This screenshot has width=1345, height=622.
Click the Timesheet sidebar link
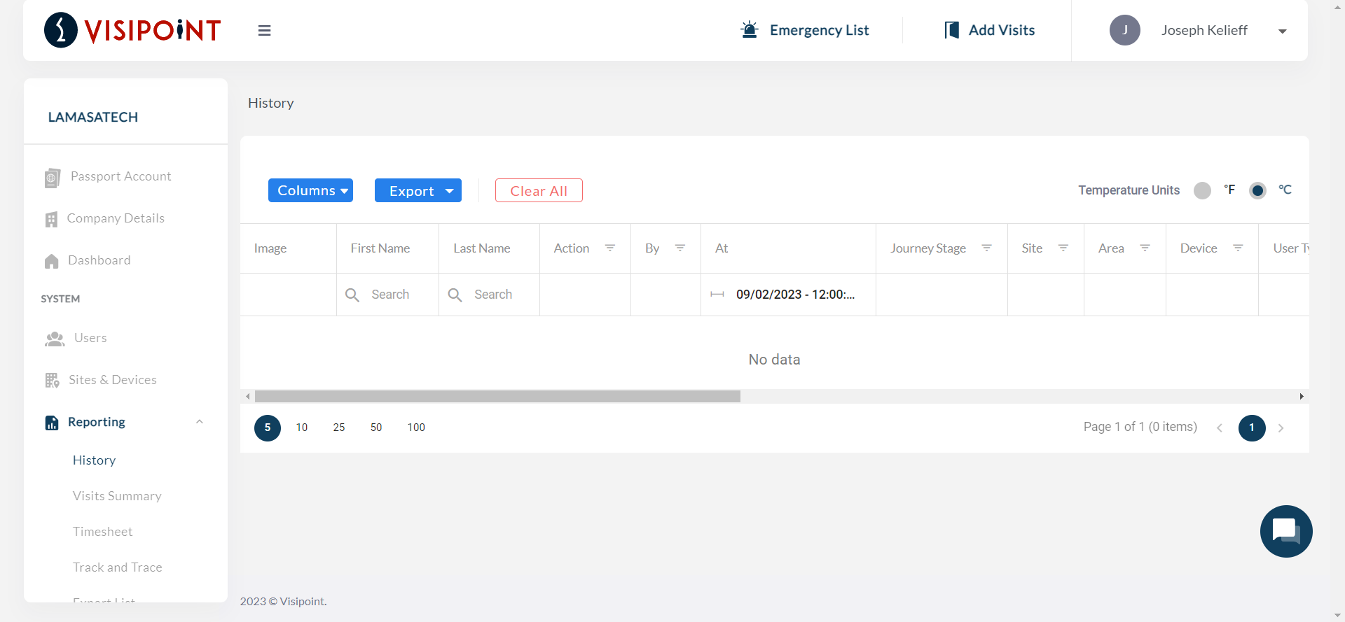point(102,532)
